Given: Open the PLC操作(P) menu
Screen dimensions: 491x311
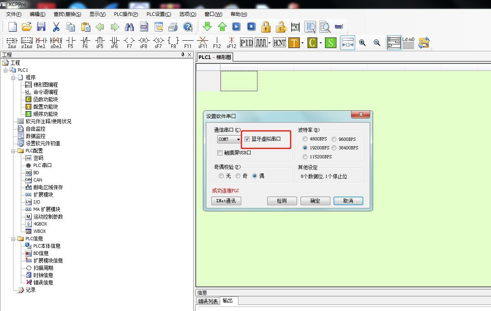Looking at the screenshot, I should [x=126, y=14].
